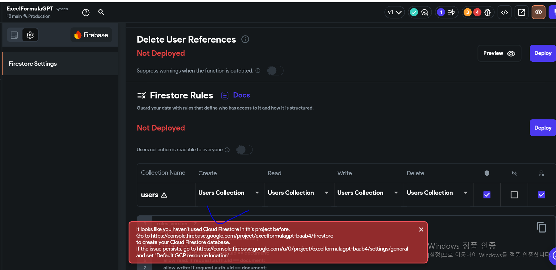Click the settings/general URL in error message

click(x=302, y=249)
